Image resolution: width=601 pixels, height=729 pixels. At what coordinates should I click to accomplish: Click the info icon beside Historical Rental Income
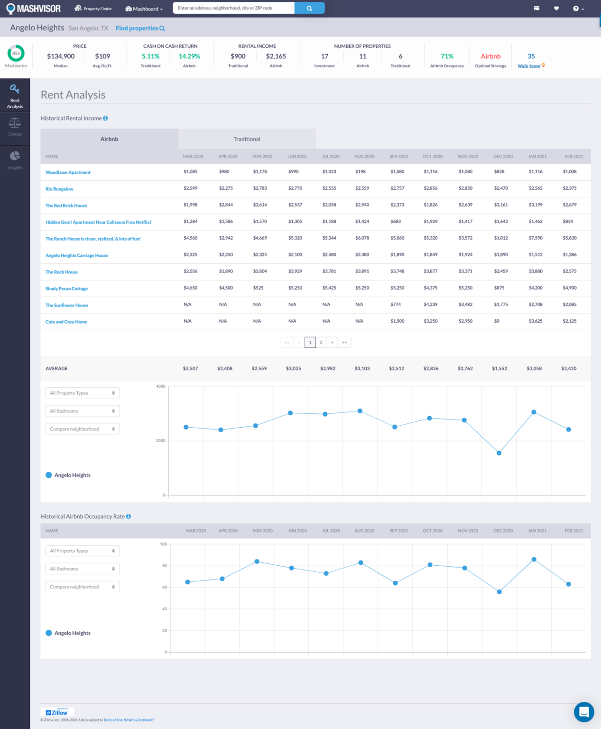[x=105, y=118]
